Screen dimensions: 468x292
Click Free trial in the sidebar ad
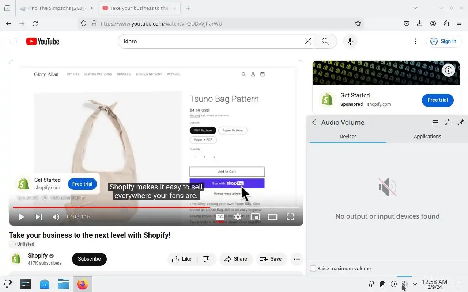tap(438, 100)
